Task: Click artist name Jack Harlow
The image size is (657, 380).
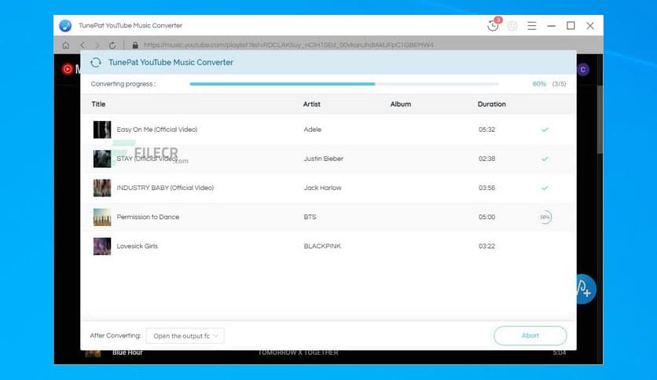Action: (323, 188)
